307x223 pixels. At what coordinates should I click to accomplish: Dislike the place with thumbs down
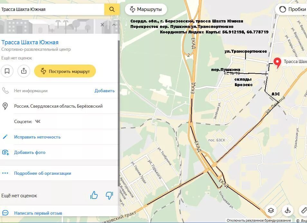109,195
